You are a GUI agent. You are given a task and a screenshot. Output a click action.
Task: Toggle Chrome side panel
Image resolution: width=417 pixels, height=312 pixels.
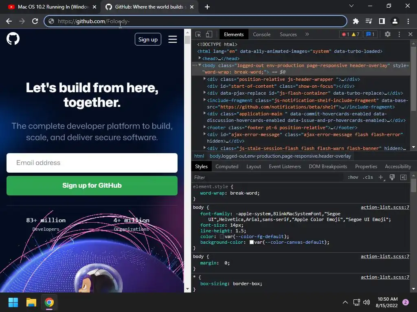[x=382, y=21]
